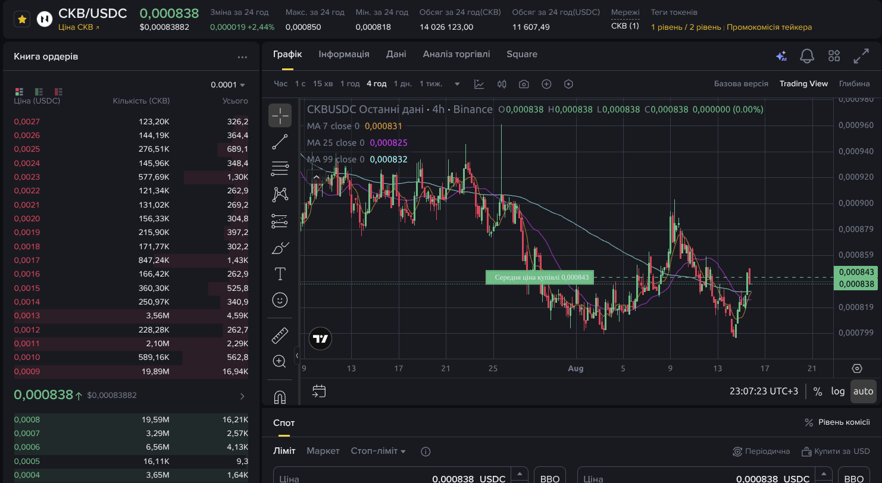882x483 pixels.
Task: Toggle log scale on the chart
Action: pyautogui.click(x=838, y=391)
